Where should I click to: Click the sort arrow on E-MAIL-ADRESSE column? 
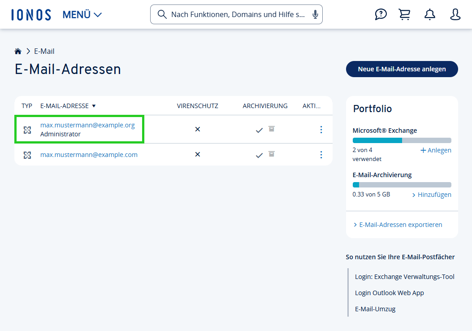[x=94, y=105]
